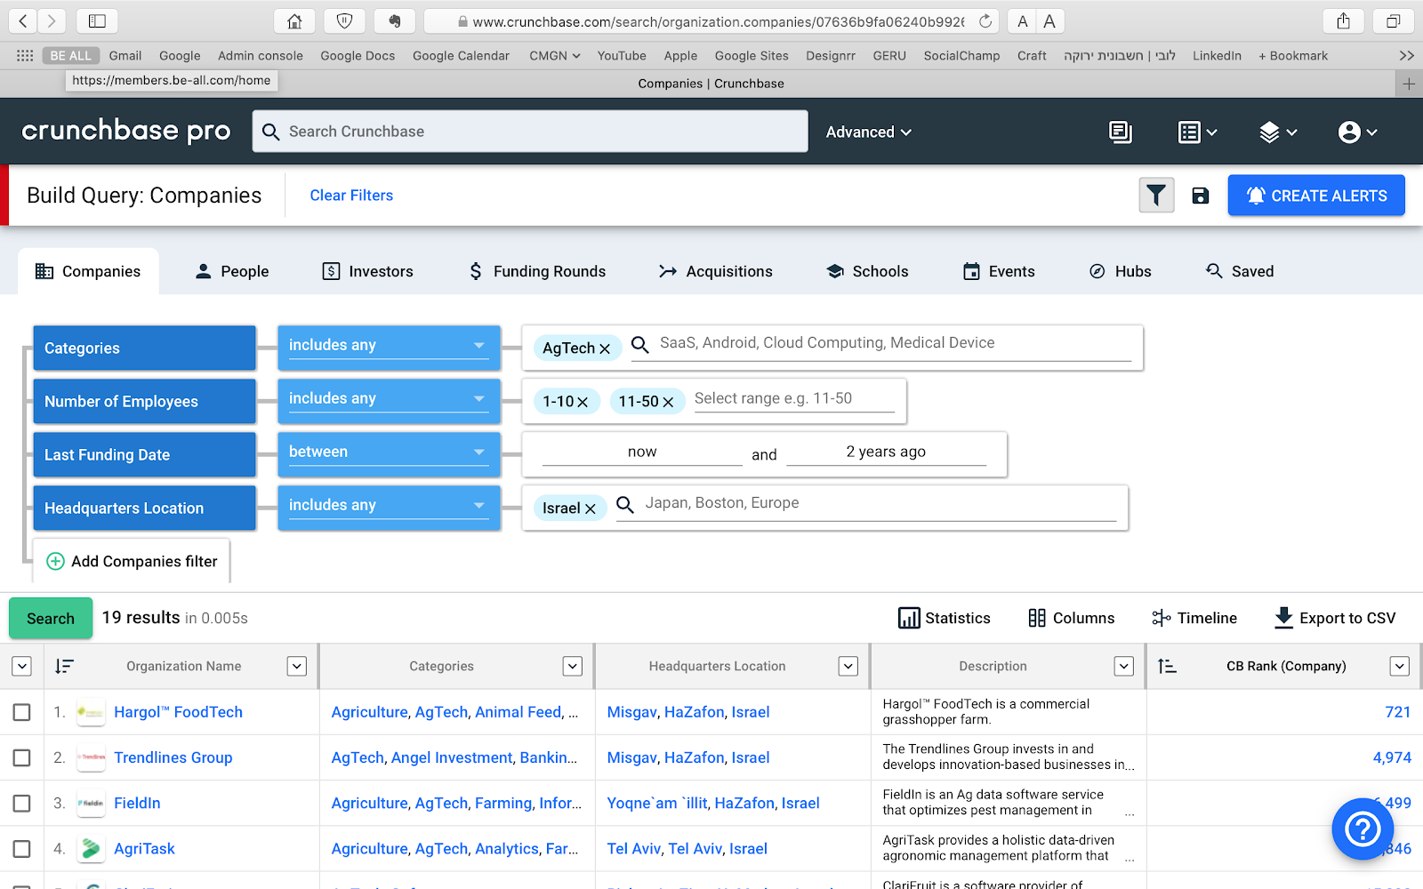The image size is (1423, 889).
Task: Click the Search Crunchbase input field
Action: pyautogui.click(x=530, y=132)
